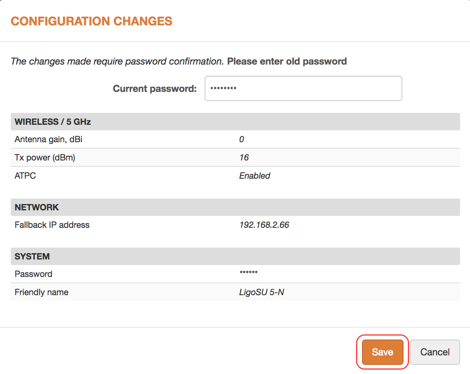Image resolution: width=470 pixels, height=374 pixels.
Task: Select the CONFIGURATION CHANGES dialog title
Action: click(x=92, y=21)
